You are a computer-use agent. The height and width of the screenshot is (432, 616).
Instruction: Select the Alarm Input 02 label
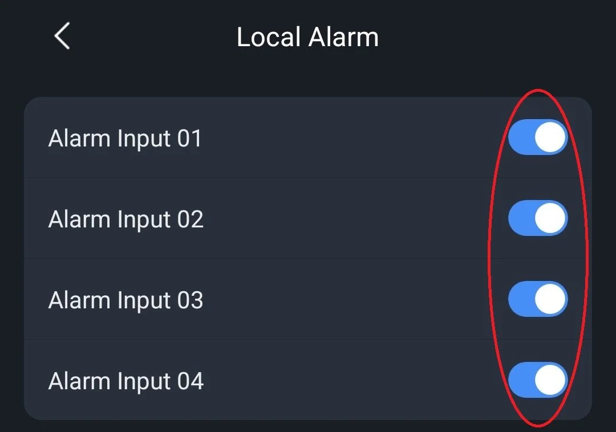125,219
